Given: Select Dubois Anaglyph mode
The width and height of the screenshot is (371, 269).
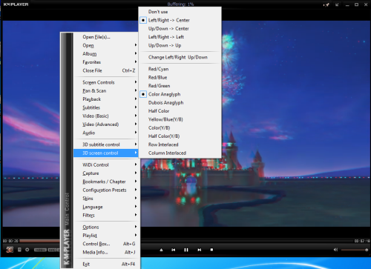Looking at the screenshot, I should (180, 103).
